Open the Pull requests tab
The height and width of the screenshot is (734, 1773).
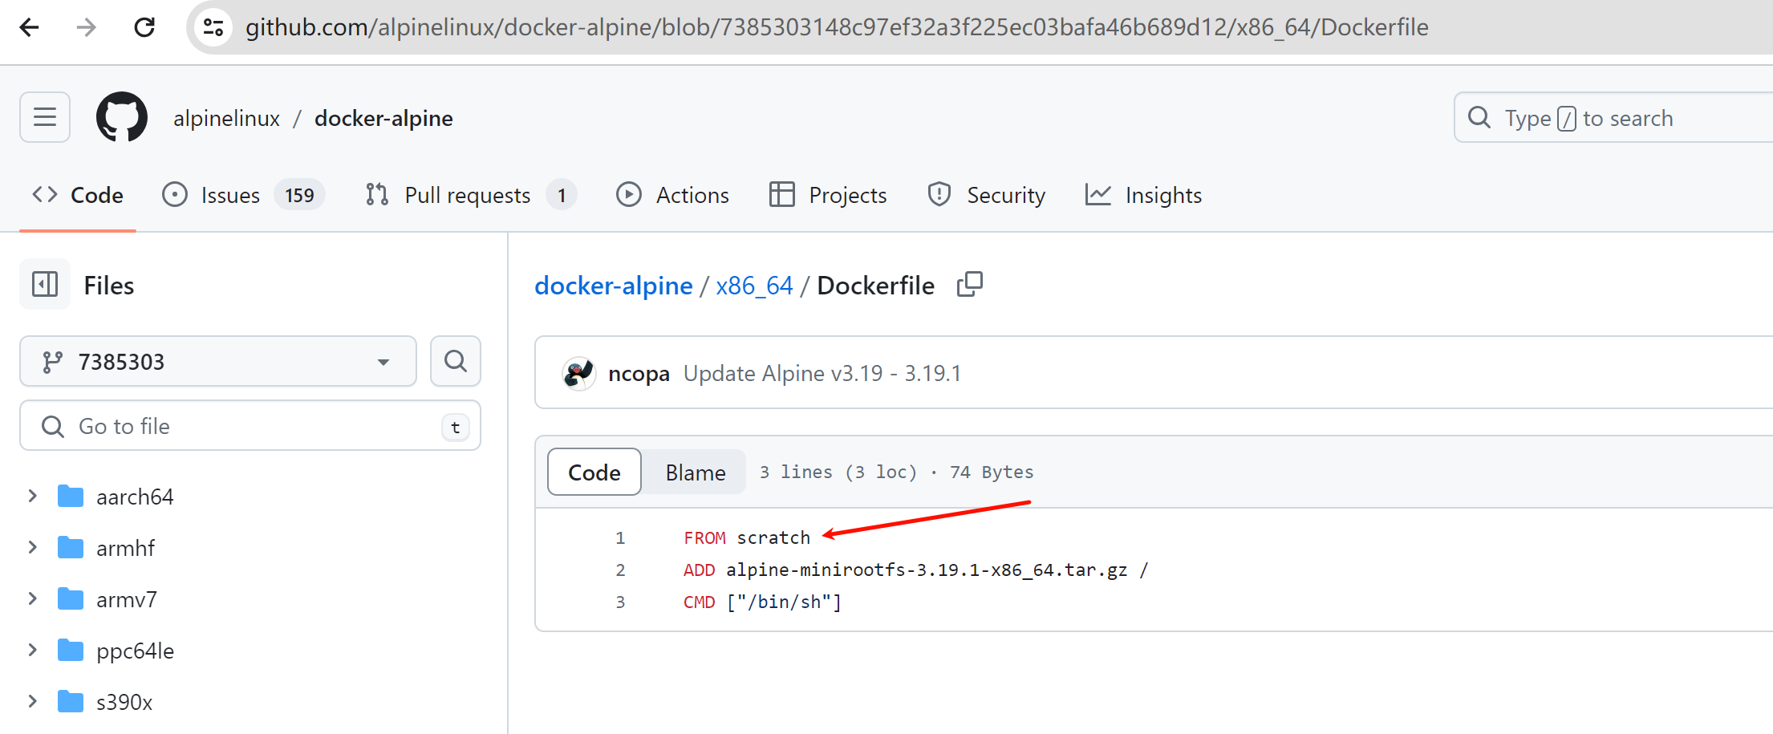coord(467,195)
